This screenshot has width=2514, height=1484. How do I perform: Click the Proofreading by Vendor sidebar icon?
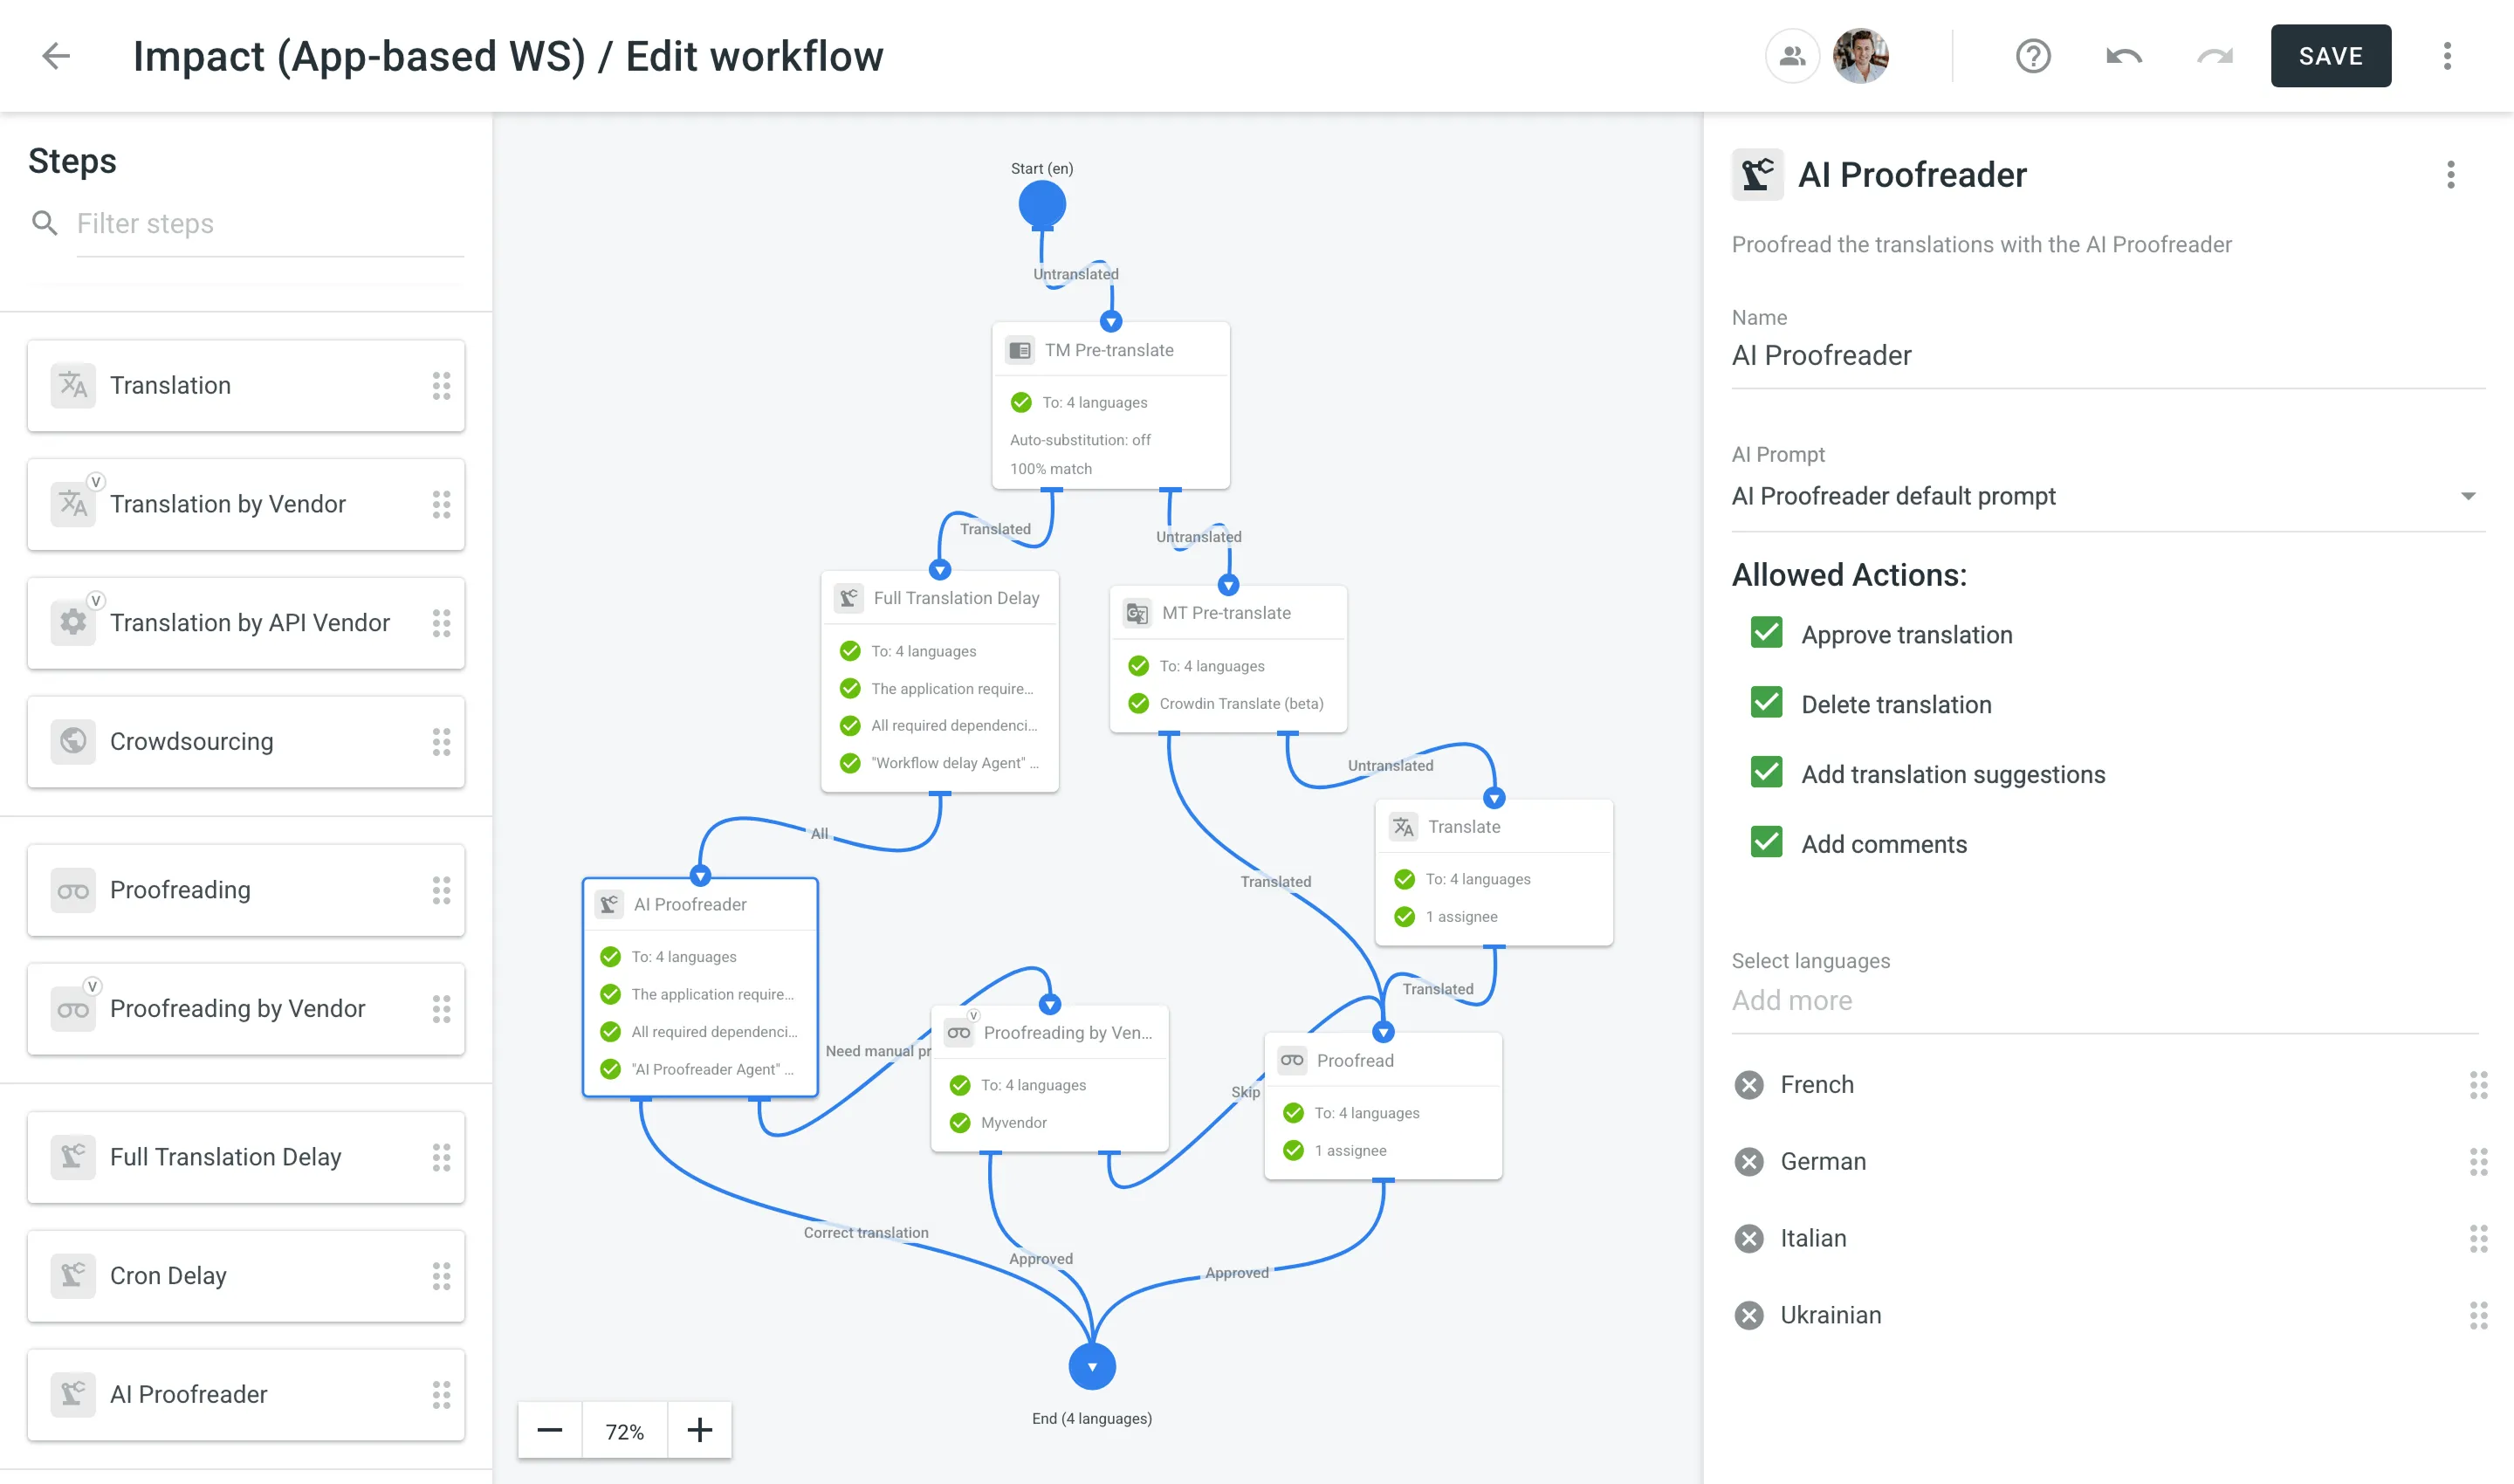tap(74, 1007)
